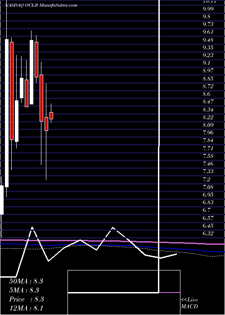Image resolution: width=225 pixels, height=315 pixels.
Task: Click the 6.32 price axis label
Action: [208, 234]
